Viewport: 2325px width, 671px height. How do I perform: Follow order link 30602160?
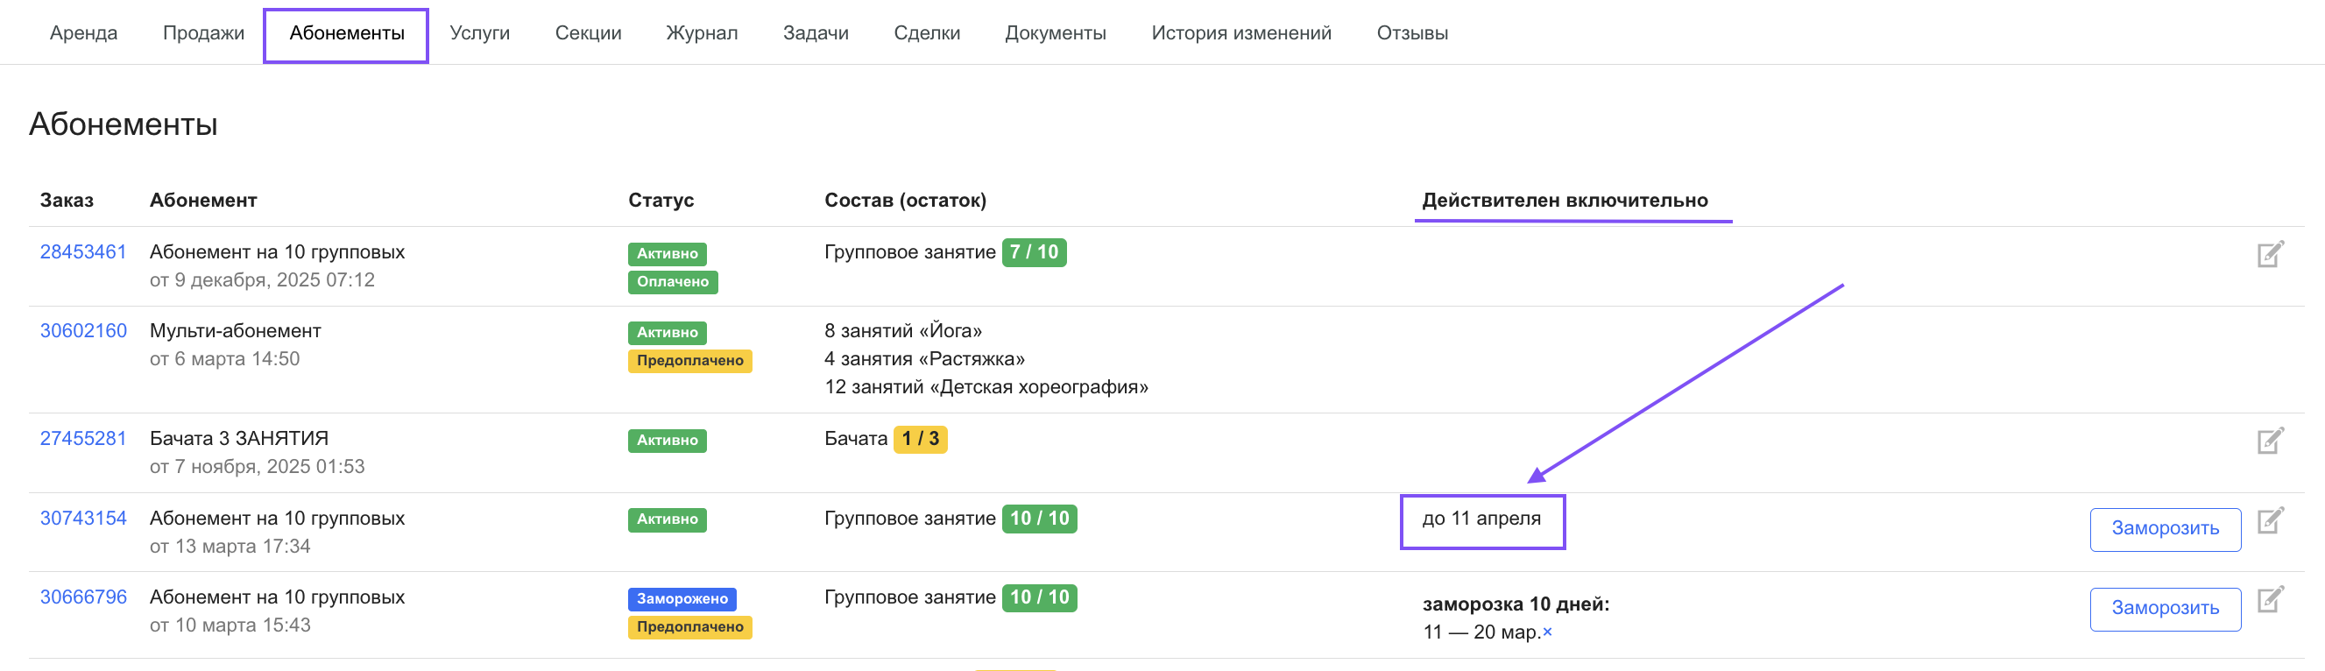coord(83,330)
